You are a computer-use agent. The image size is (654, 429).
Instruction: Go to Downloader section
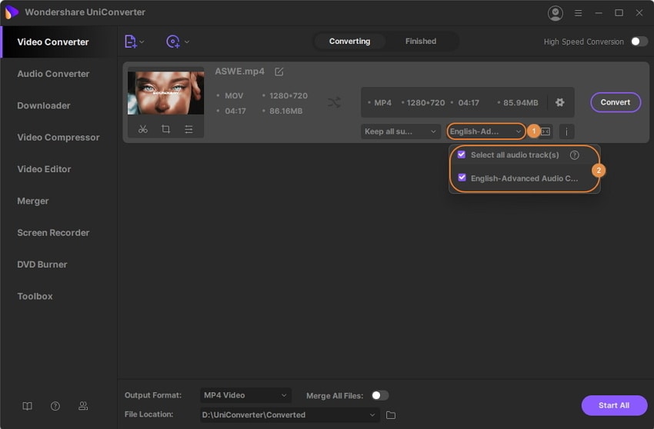(x=43, y=105)
